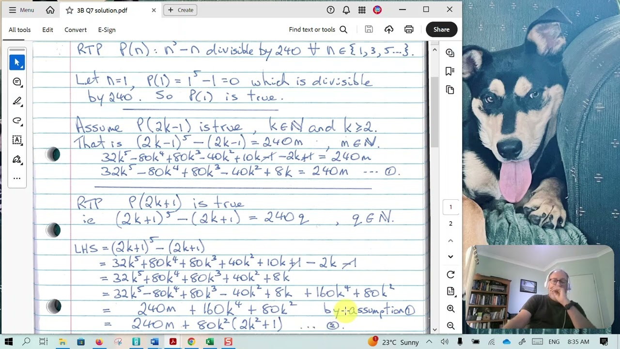Open Excel from taskbar
This screenshot has height=349, width=620.
[x=209, y=342]
